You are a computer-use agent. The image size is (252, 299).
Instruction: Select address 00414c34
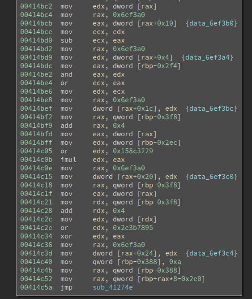click(36, 236)
